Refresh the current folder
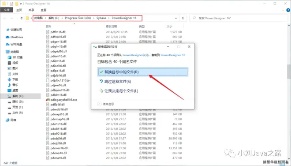The image size is (291, 166). click(x=183, y=18)
